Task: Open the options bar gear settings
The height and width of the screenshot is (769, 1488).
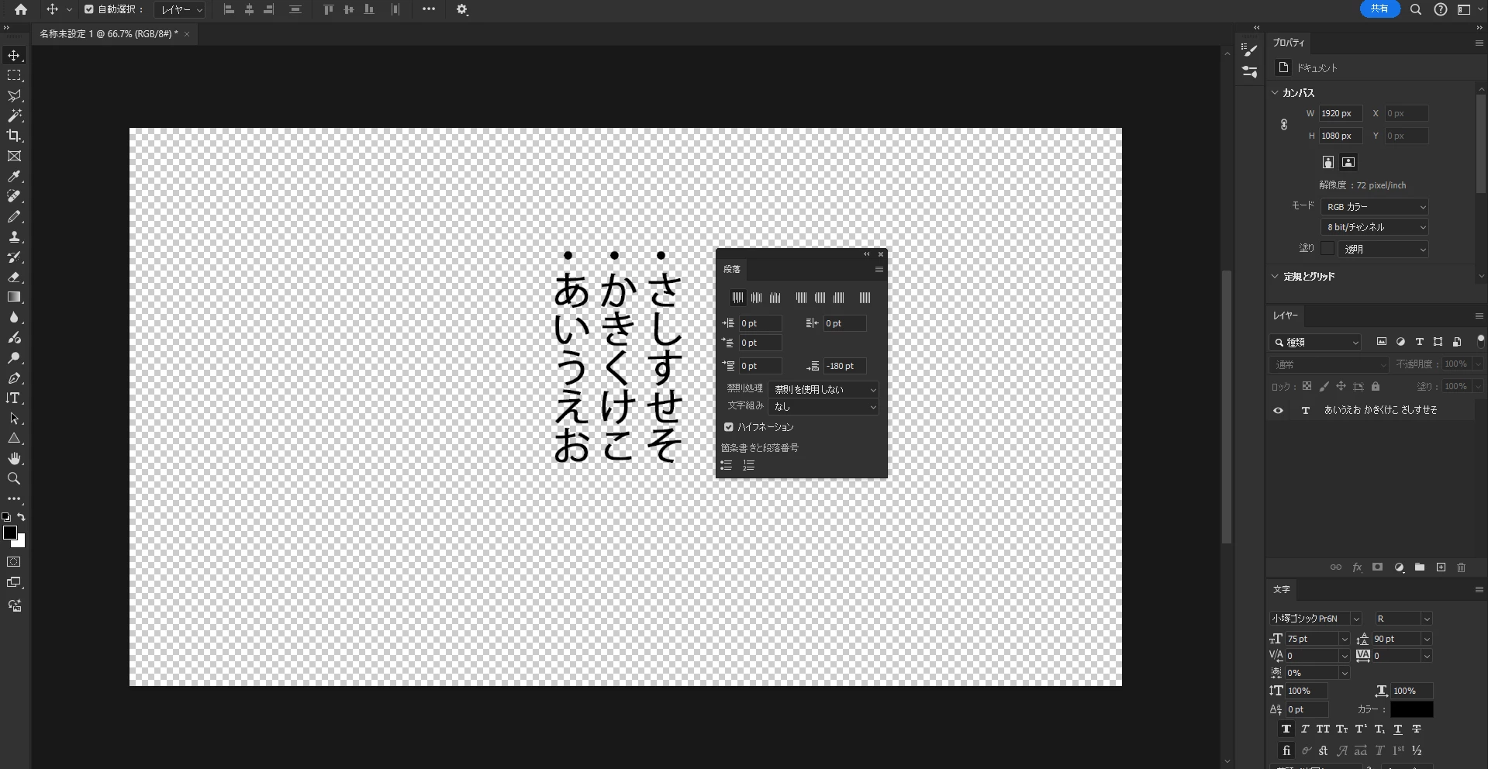Action: 462,9
